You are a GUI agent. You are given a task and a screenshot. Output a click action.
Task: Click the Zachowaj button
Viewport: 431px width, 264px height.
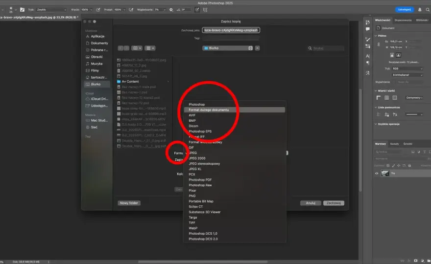[x=334, y=203]
